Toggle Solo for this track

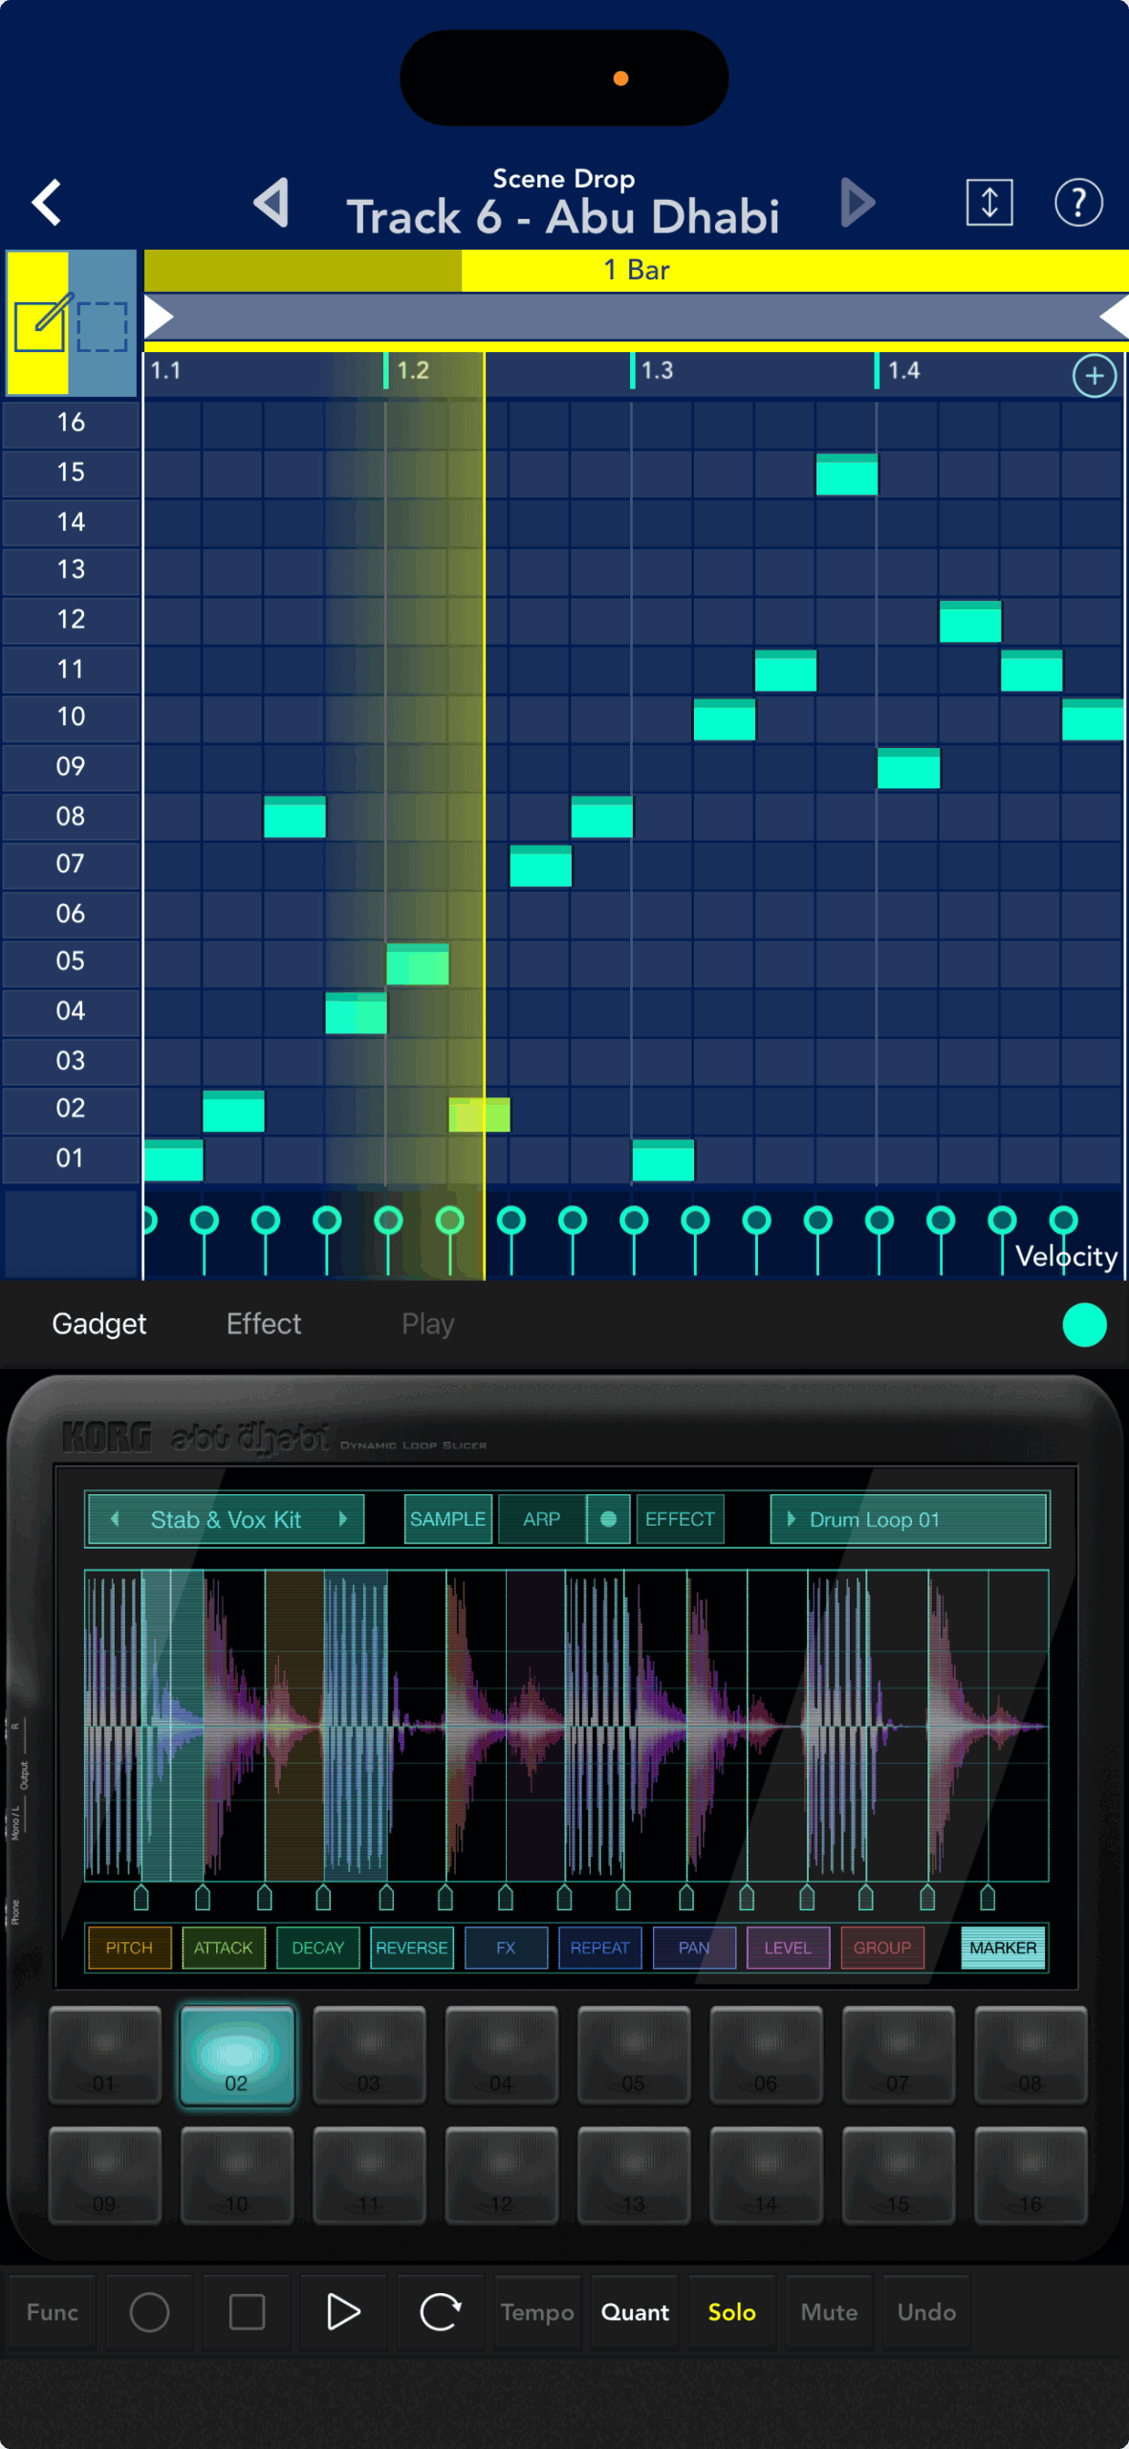731,2312
